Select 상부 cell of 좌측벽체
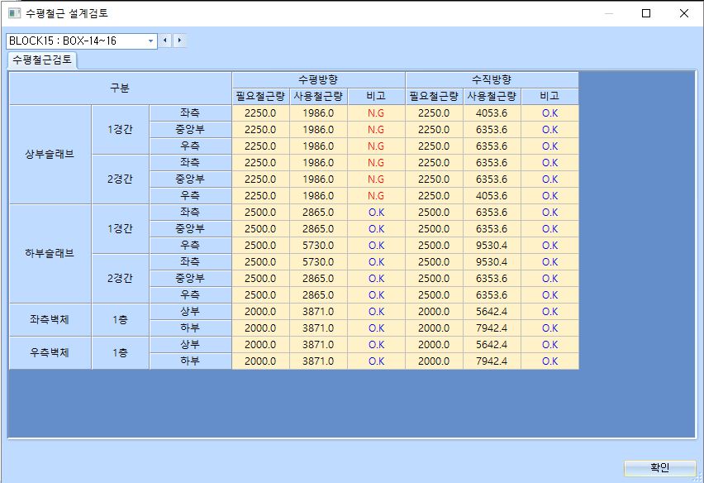 coord(190,312)
